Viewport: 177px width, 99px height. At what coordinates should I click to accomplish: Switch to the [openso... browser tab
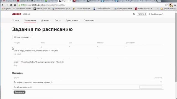51,1
